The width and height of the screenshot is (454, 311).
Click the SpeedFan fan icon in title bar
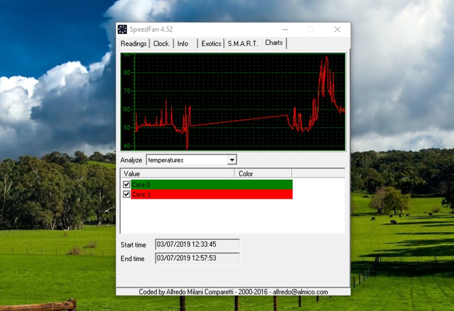[x=122, y=29]
